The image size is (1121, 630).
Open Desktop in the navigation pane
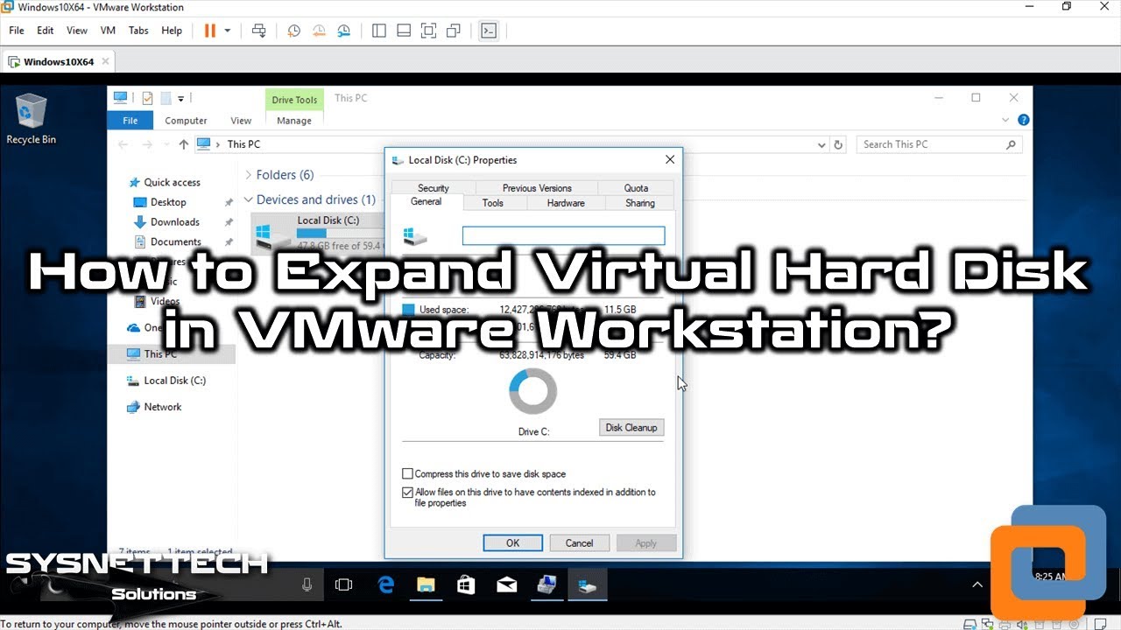tap(168, 202)
